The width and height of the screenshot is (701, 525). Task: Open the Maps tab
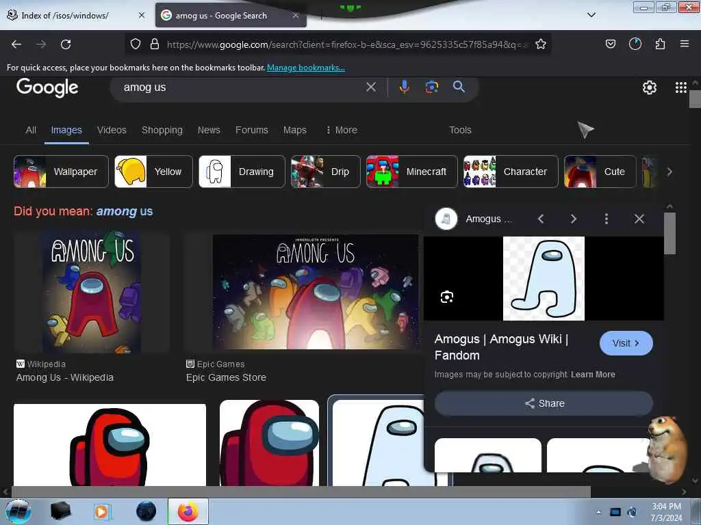[294, 130]
